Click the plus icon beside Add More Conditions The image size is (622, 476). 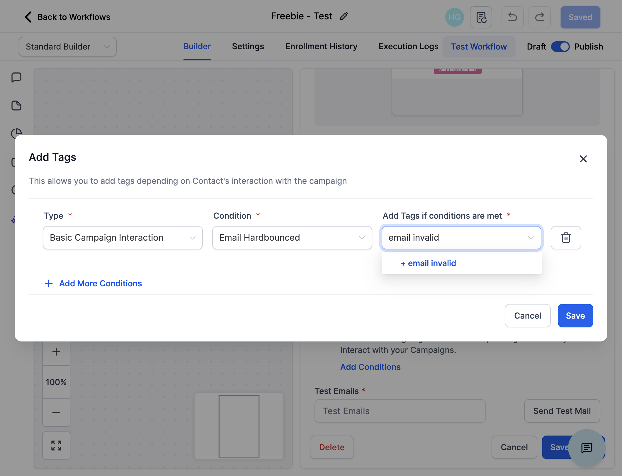49,283
